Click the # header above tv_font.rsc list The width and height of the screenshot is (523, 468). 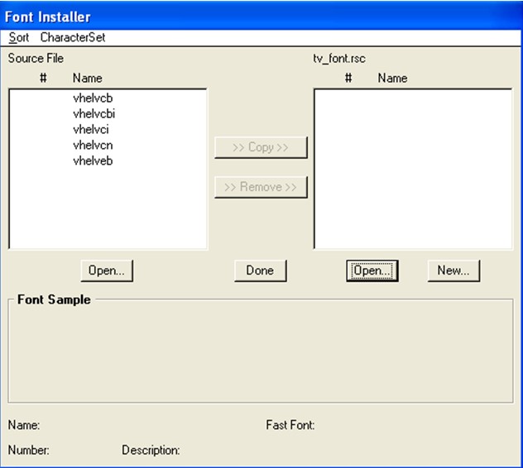click(x=348, y=79)
